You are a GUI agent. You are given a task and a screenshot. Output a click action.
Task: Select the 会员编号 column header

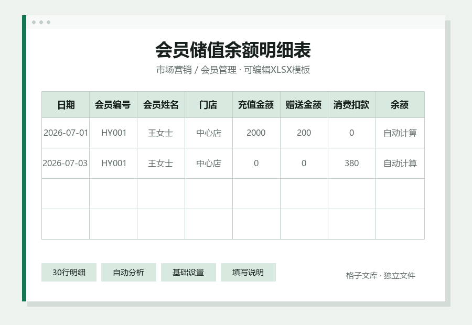113,105
